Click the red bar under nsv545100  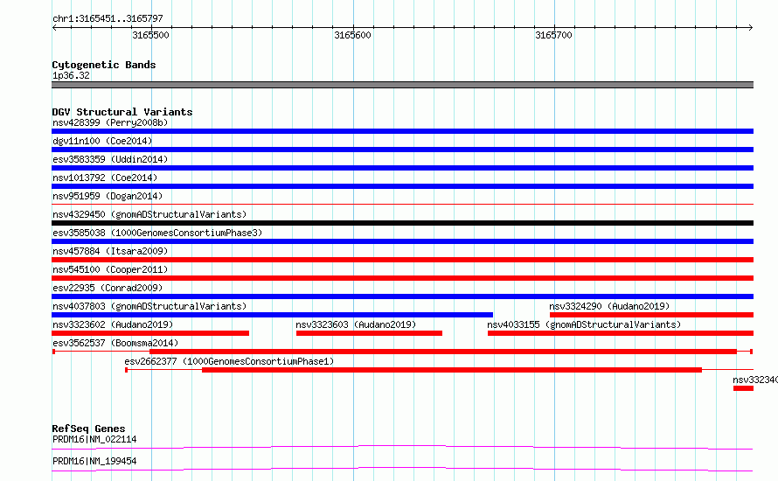(402, 278)
